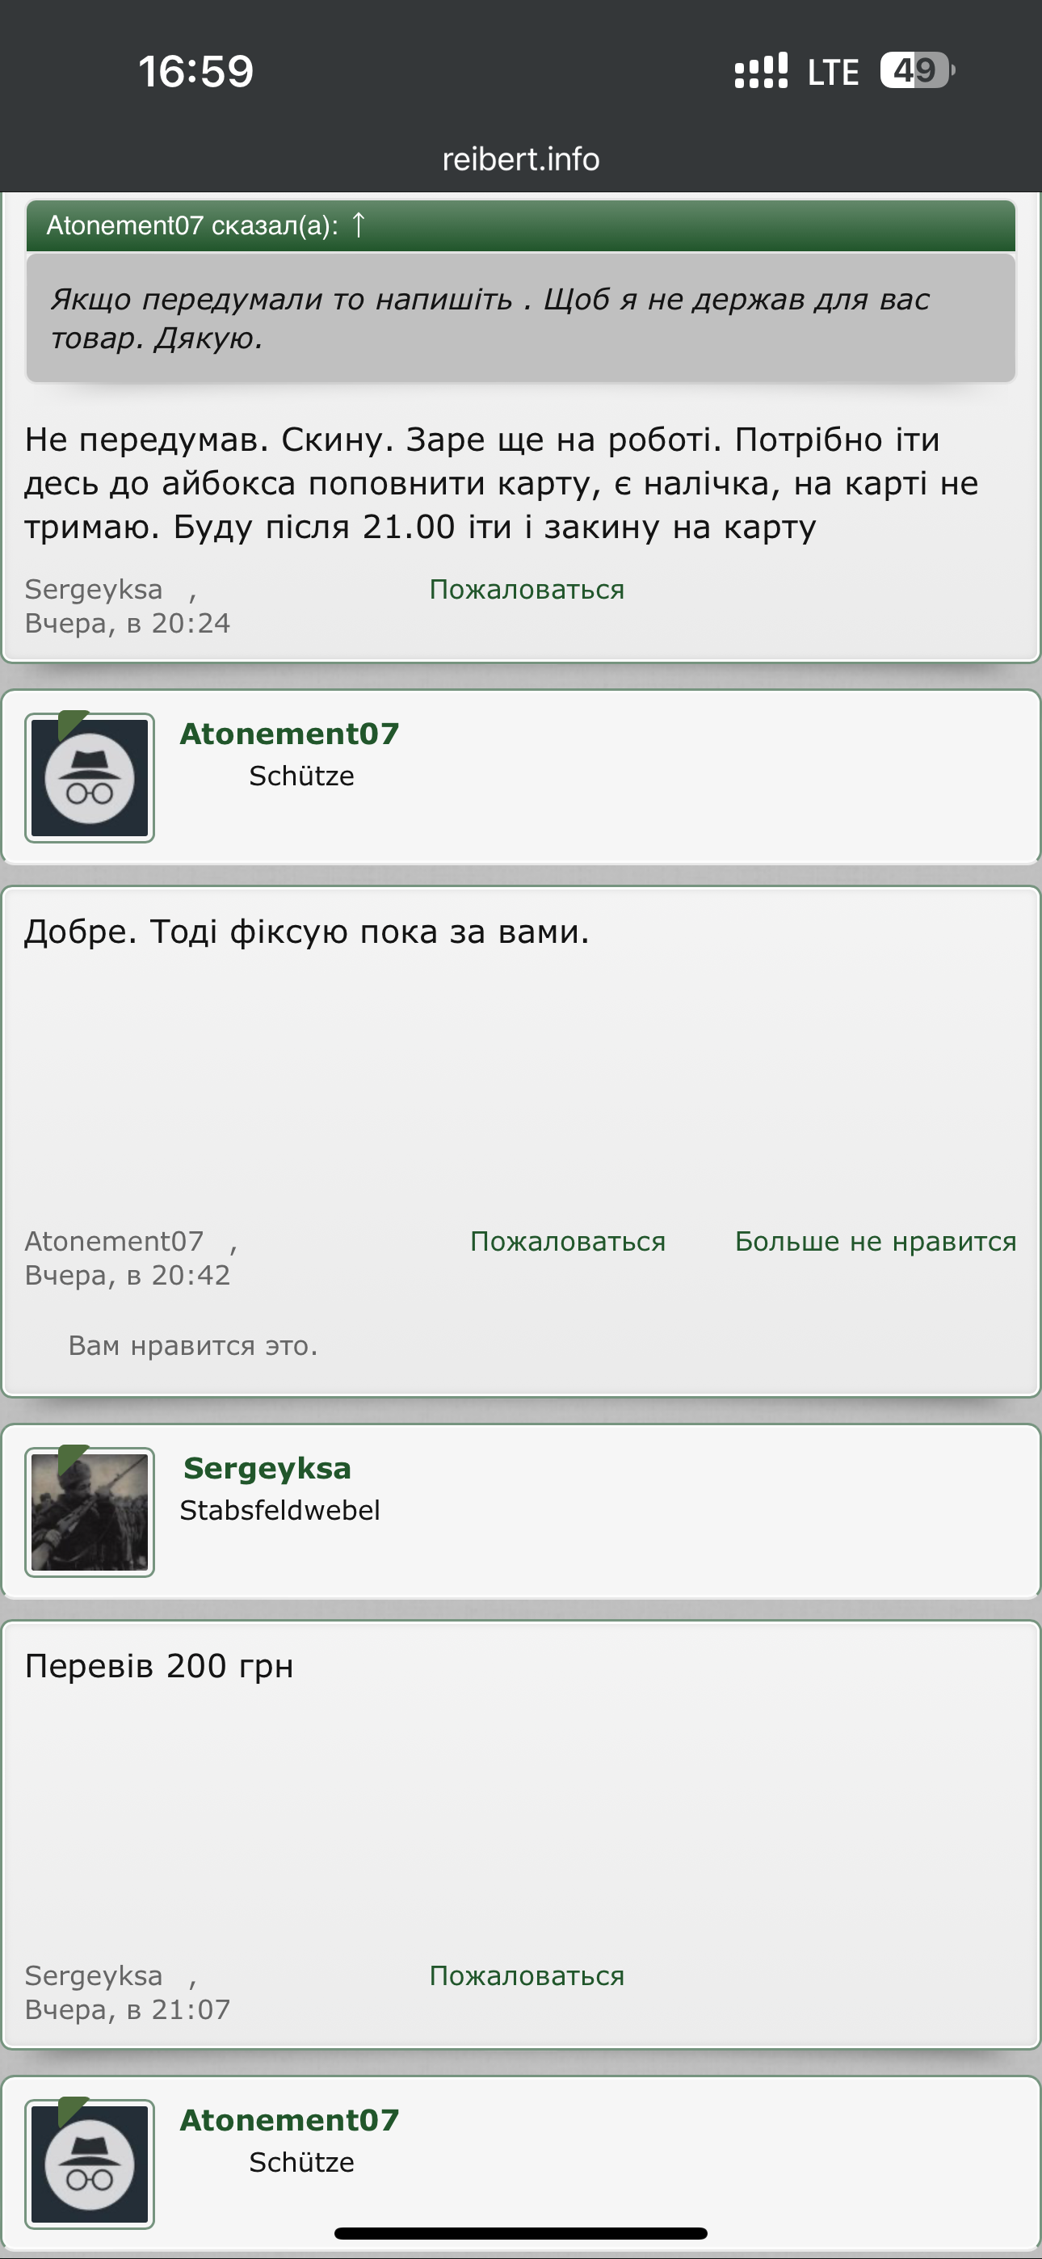Report Atonement07's 20:42 post via Пожаловаться
The height and width of the screenshot is (2259, 1042).
(568, 1241)
